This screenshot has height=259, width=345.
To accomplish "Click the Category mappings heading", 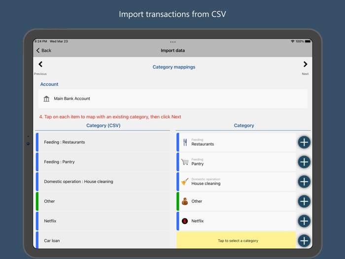I will pos(174,67).
